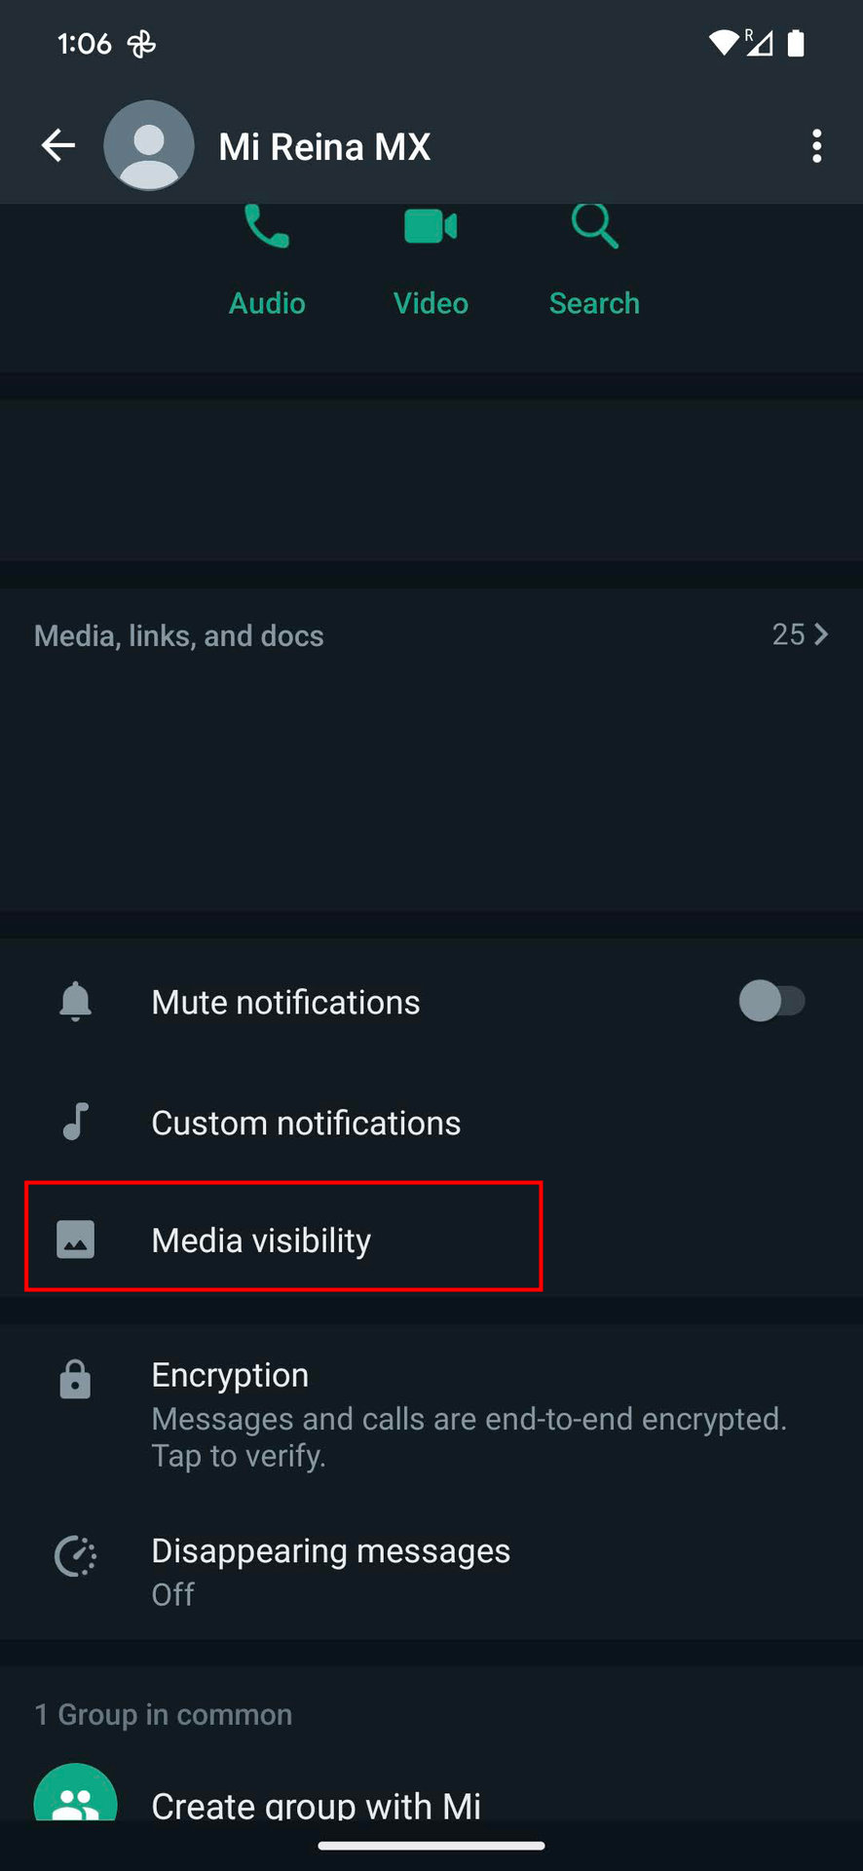Tap the back arrow icon
The image size is (863, 1871).
click(58, 146)
